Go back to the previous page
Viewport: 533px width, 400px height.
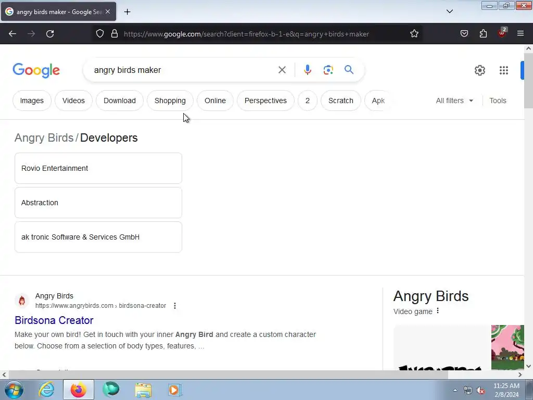(12, 34)
